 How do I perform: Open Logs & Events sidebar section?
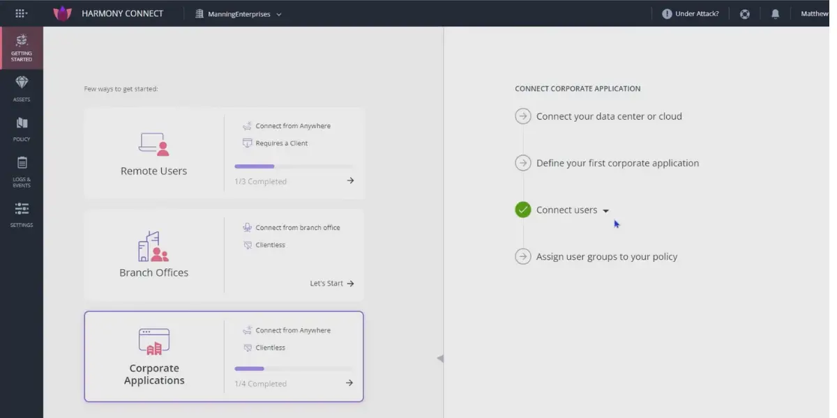22,172
